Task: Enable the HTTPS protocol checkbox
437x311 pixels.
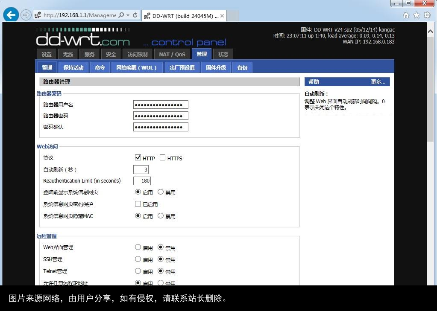Action: (x=163, y=157)
